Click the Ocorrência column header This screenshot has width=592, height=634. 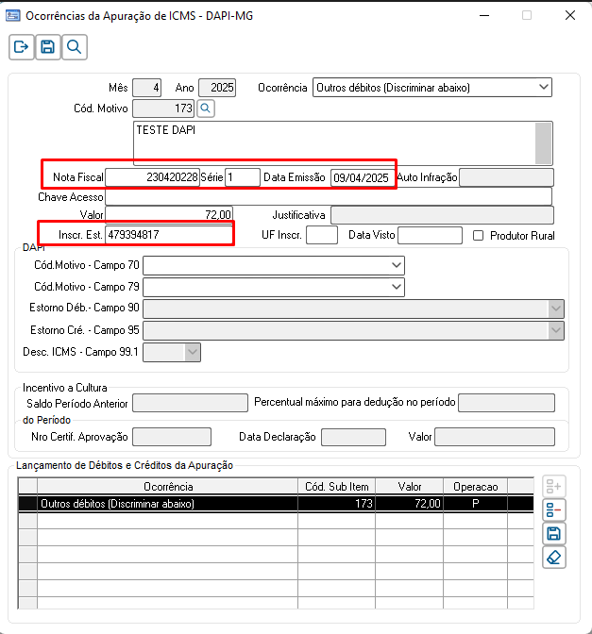167,487
